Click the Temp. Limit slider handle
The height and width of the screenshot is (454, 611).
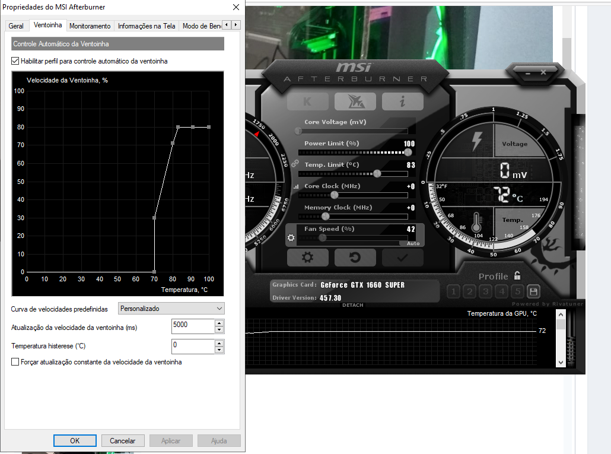coord(377,174)
